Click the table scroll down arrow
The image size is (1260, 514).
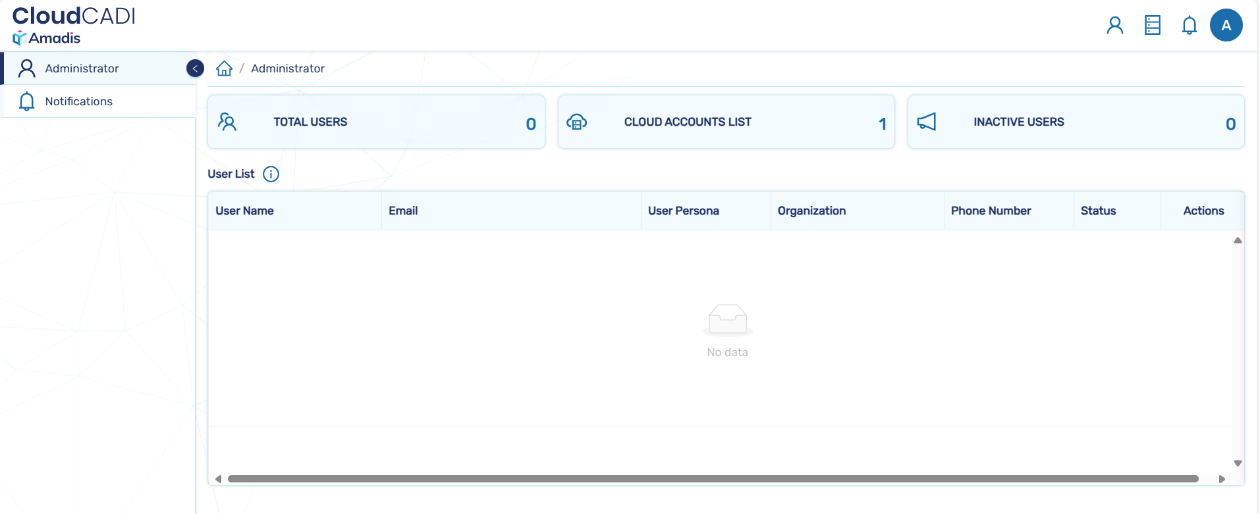1238,463
